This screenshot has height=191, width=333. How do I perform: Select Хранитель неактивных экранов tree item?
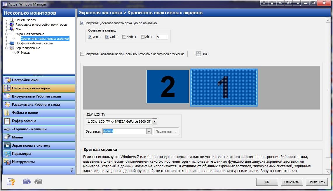(45, 39)
